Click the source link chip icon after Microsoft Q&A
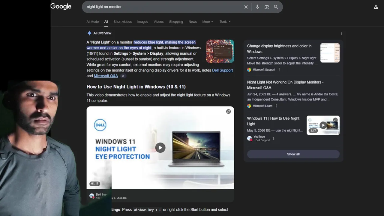This screenshot has height=216, width=384. (123, 76)
